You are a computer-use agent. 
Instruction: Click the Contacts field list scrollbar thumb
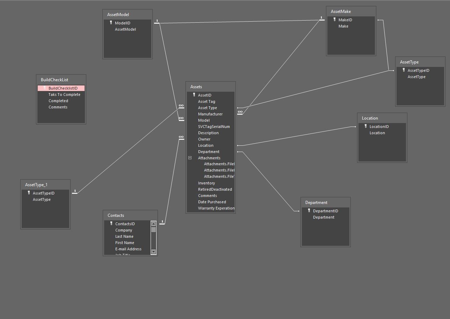point(153,229)
